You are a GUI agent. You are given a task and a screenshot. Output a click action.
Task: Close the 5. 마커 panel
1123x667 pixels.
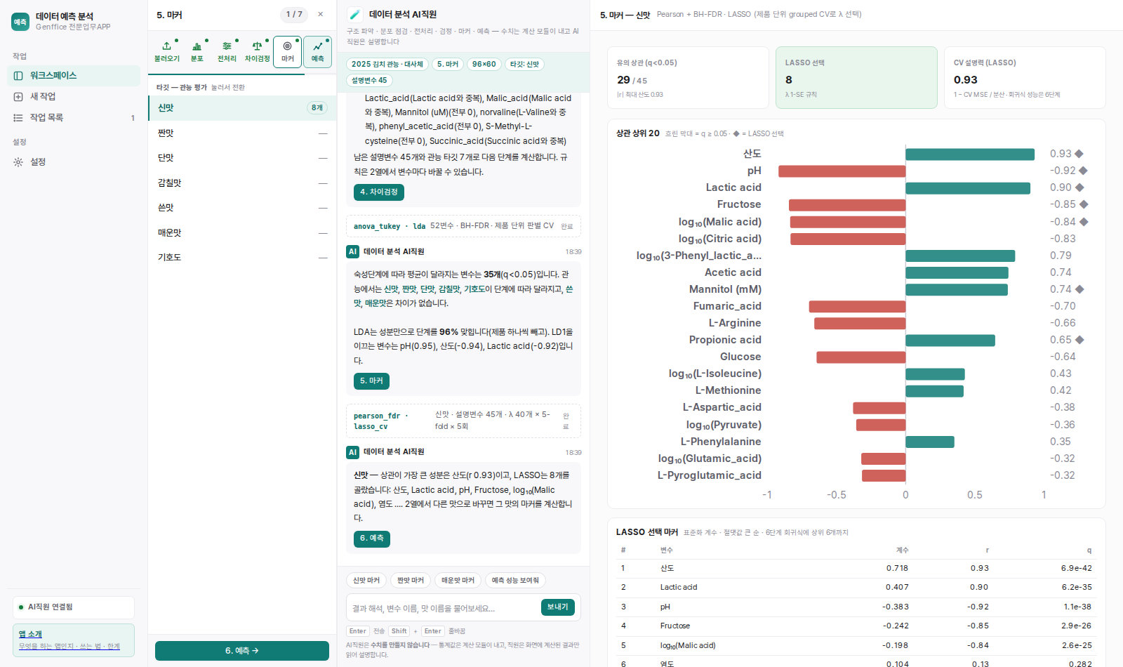point(321,14)
